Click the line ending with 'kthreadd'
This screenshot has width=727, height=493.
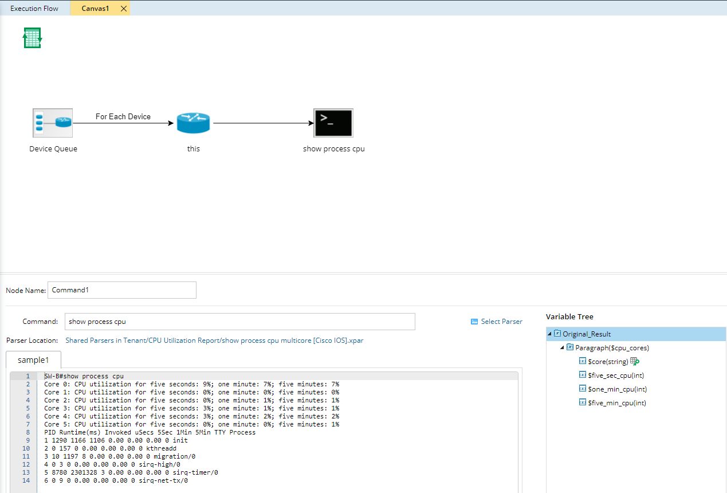(x=110, y=448)
